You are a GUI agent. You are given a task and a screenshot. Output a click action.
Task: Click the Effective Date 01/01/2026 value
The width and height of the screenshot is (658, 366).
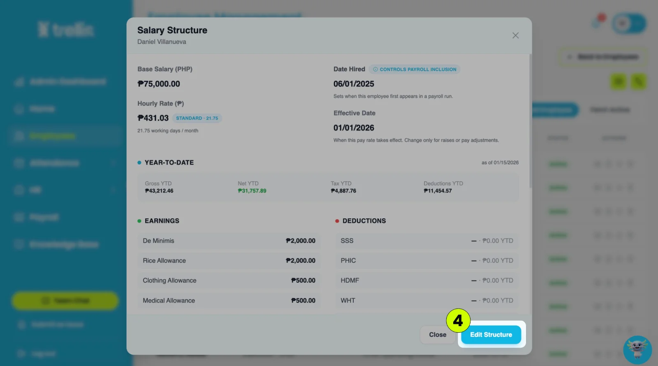[354, 128]
